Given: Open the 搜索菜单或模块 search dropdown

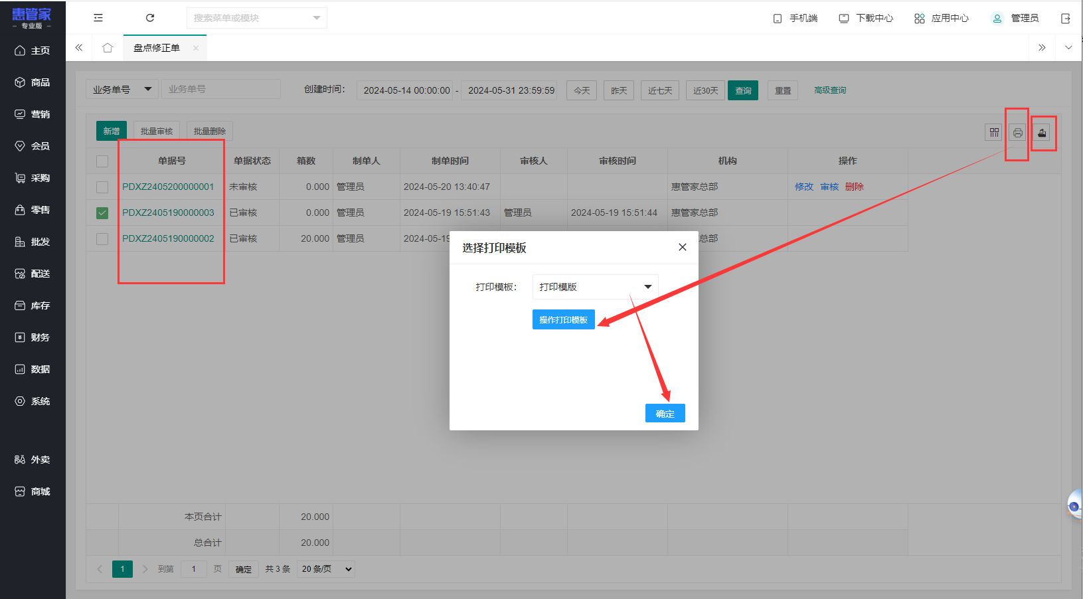Looking at the screenshot, I should point(257,18).
